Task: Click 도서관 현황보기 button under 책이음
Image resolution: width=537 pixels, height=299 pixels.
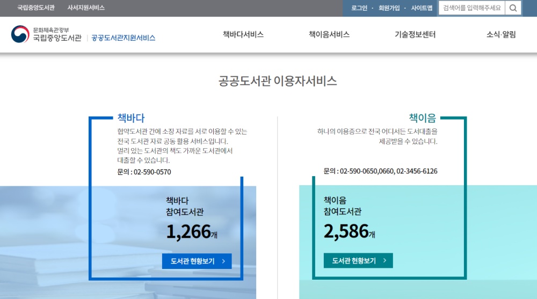Action: [358, 261]
